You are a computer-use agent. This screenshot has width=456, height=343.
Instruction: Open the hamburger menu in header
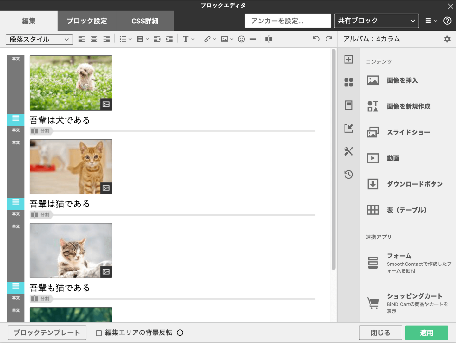(431, 21)
